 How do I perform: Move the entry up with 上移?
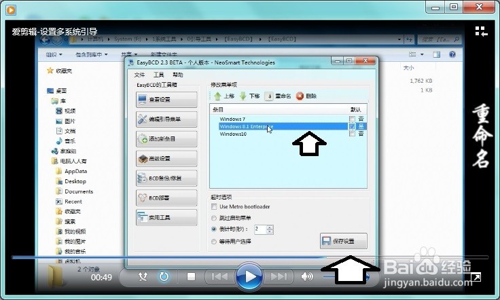(x=224, y=96)
